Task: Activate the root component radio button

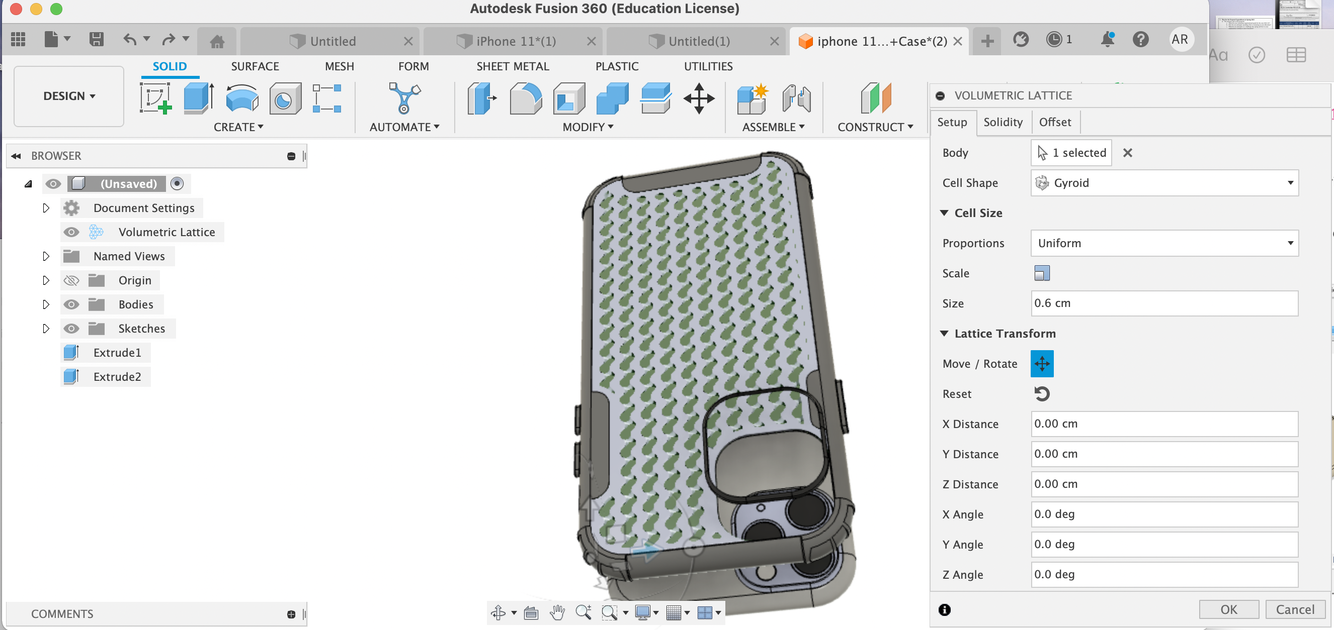Action: pyautogui.click(x=177, y=183)
